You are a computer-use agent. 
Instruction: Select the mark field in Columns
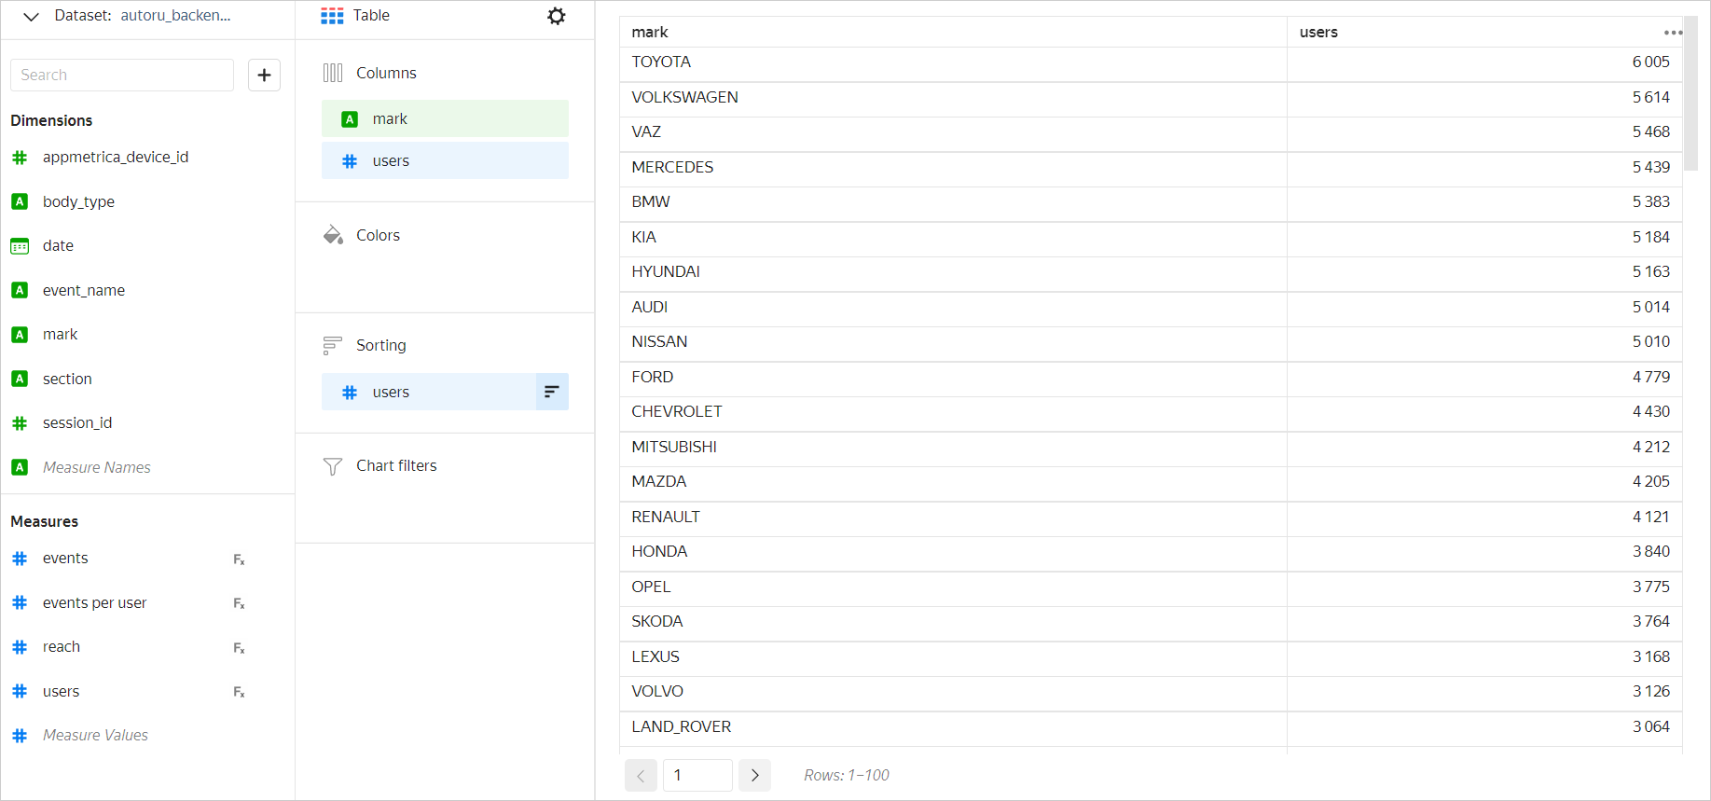pyautogui.click(x=445, y=119)
